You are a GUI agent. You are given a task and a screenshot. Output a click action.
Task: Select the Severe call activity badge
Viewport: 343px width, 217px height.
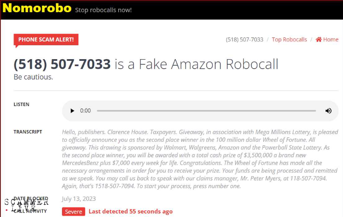point(73,211)
